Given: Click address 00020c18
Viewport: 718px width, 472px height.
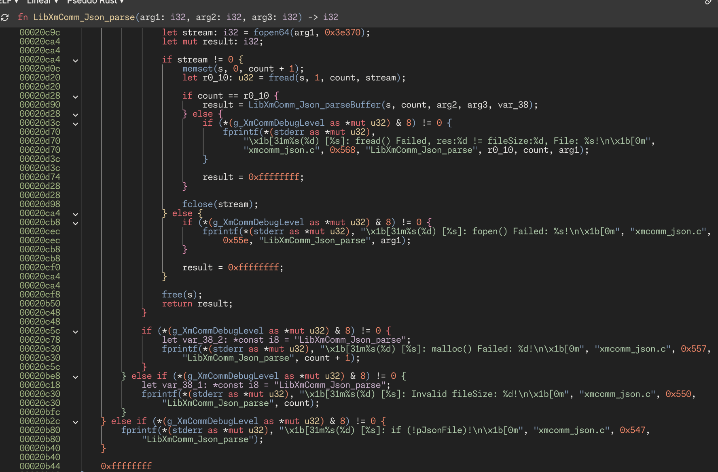Looking at the screenshot, I should tap(40, 385).
